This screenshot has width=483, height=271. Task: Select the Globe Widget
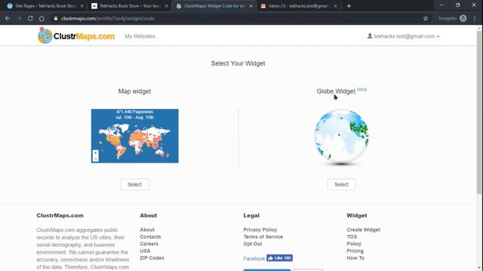(x=341, y=184)
